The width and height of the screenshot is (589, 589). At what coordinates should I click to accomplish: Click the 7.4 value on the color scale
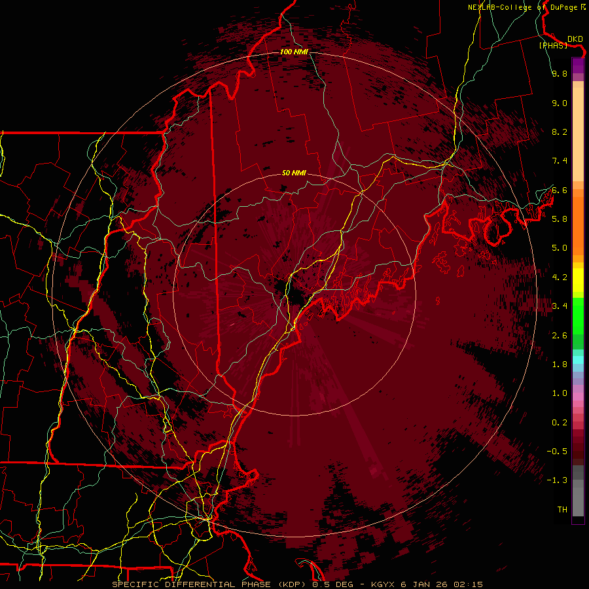coord(560,161)
